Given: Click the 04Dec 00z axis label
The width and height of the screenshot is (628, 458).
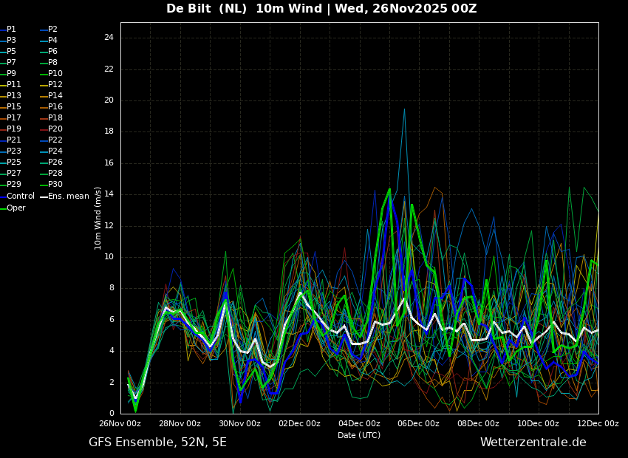Looking at the screenshot, I should [x=359, y=423].
